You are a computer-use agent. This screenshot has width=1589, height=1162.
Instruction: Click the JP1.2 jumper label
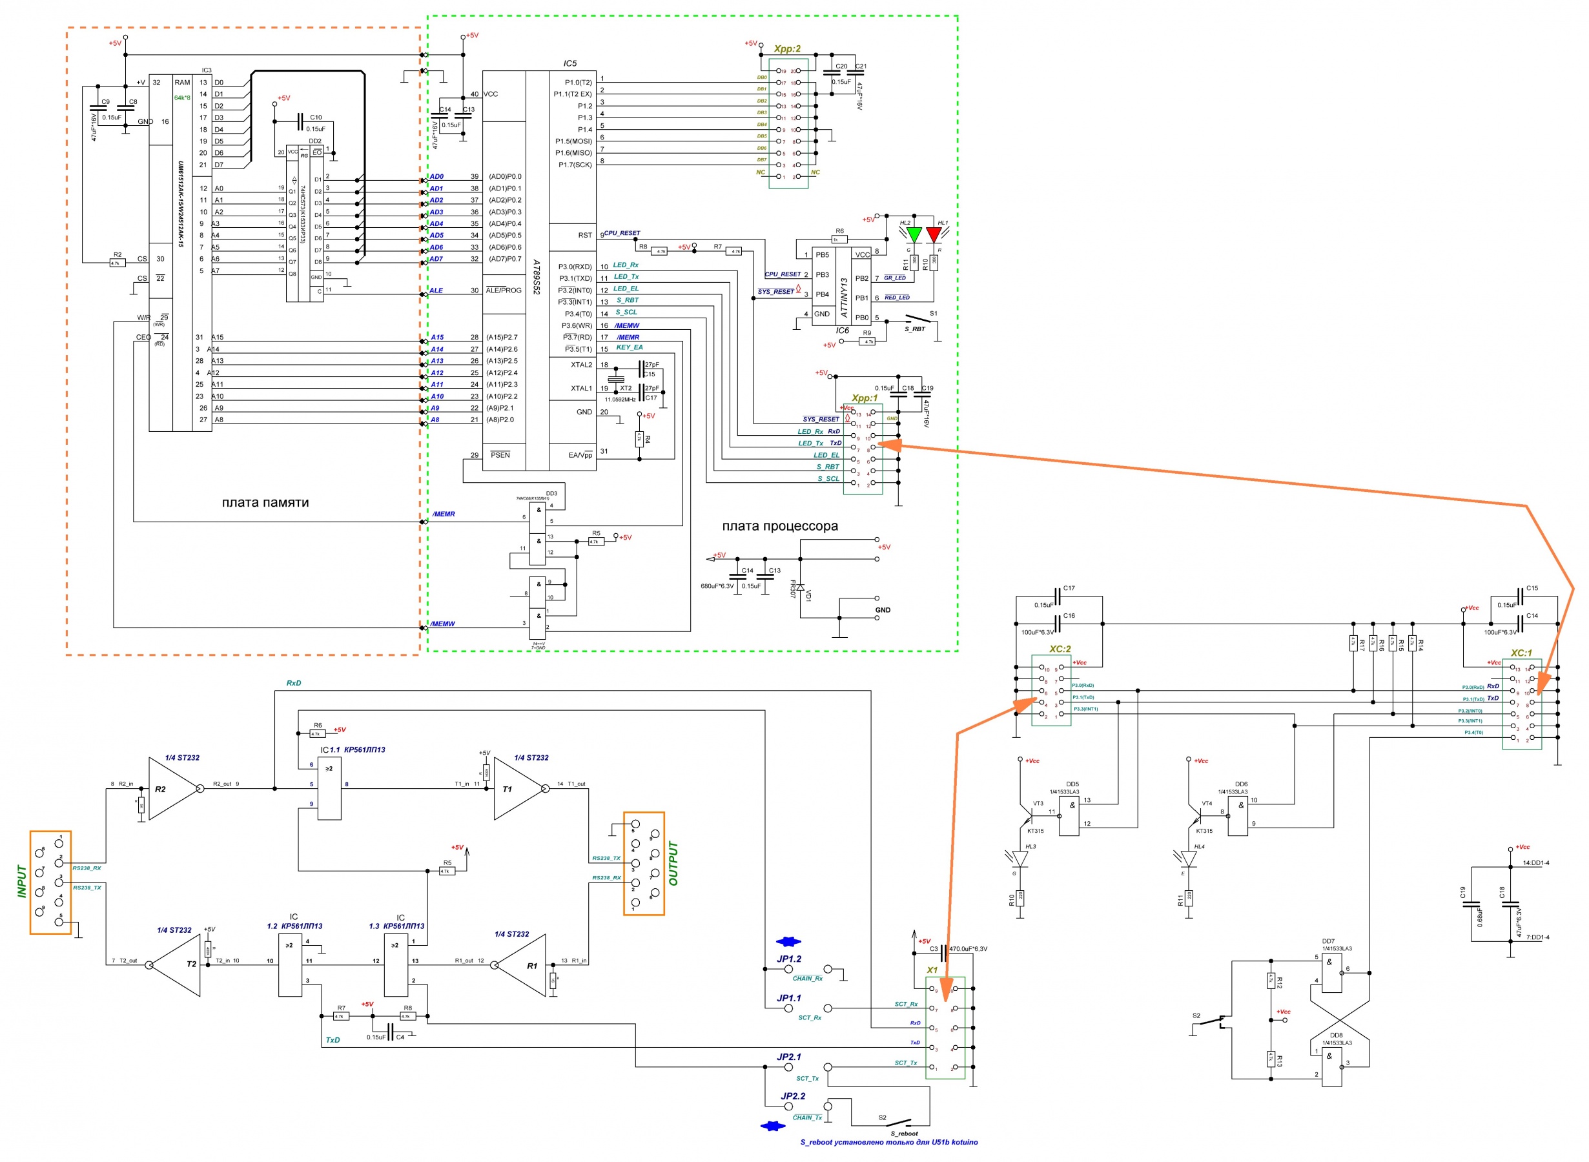[788, 959]
